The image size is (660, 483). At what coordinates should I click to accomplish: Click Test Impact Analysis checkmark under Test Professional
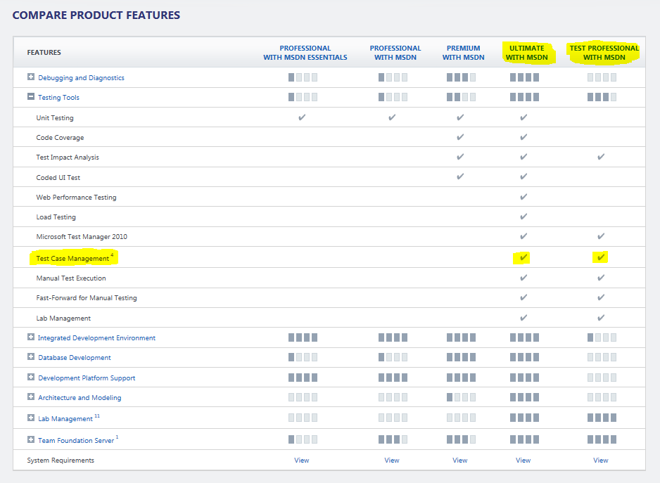[x=601, y=157]
